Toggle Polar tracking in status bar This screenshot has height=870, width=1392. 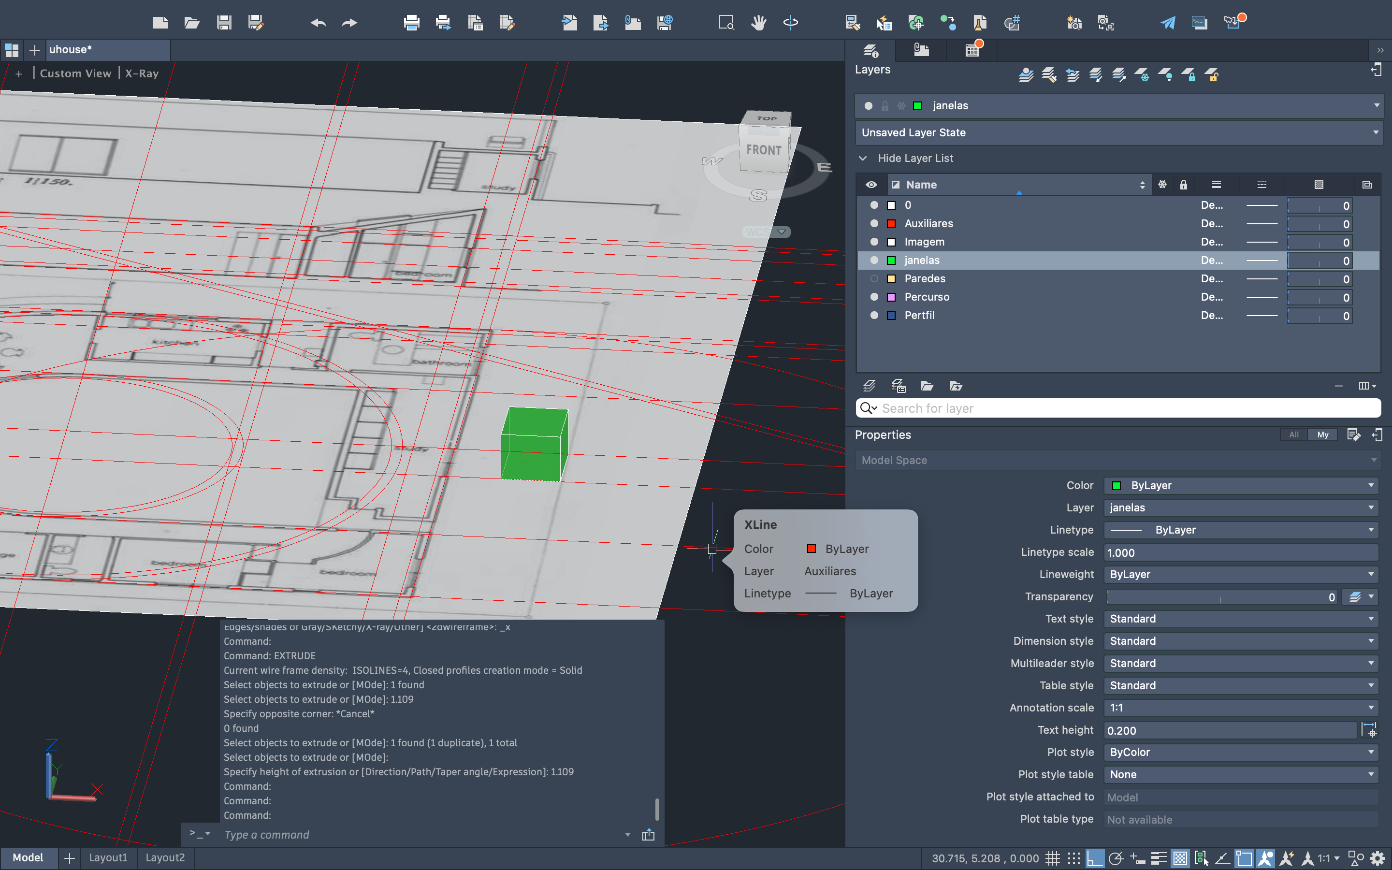[x=1116, y=858]
